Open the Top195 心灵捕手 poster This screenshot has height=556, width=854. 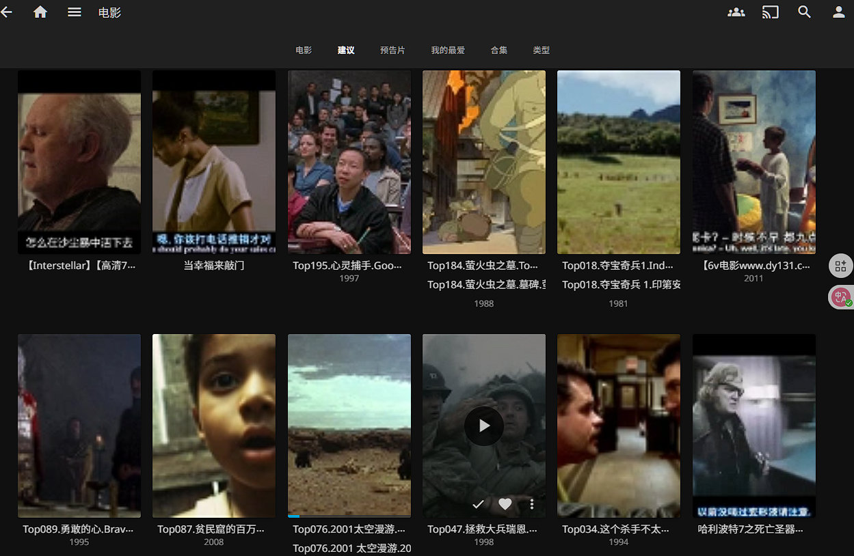pos(349,162)
